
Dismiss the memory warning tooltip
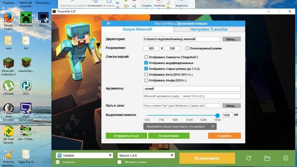tap(213, 127)
